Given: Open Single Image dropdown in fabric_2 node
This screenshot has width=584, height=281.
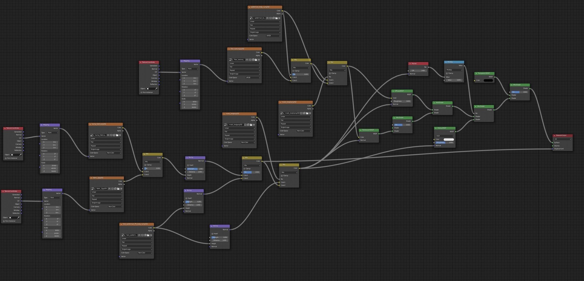Looking at the screenshot, I should 107,203.
